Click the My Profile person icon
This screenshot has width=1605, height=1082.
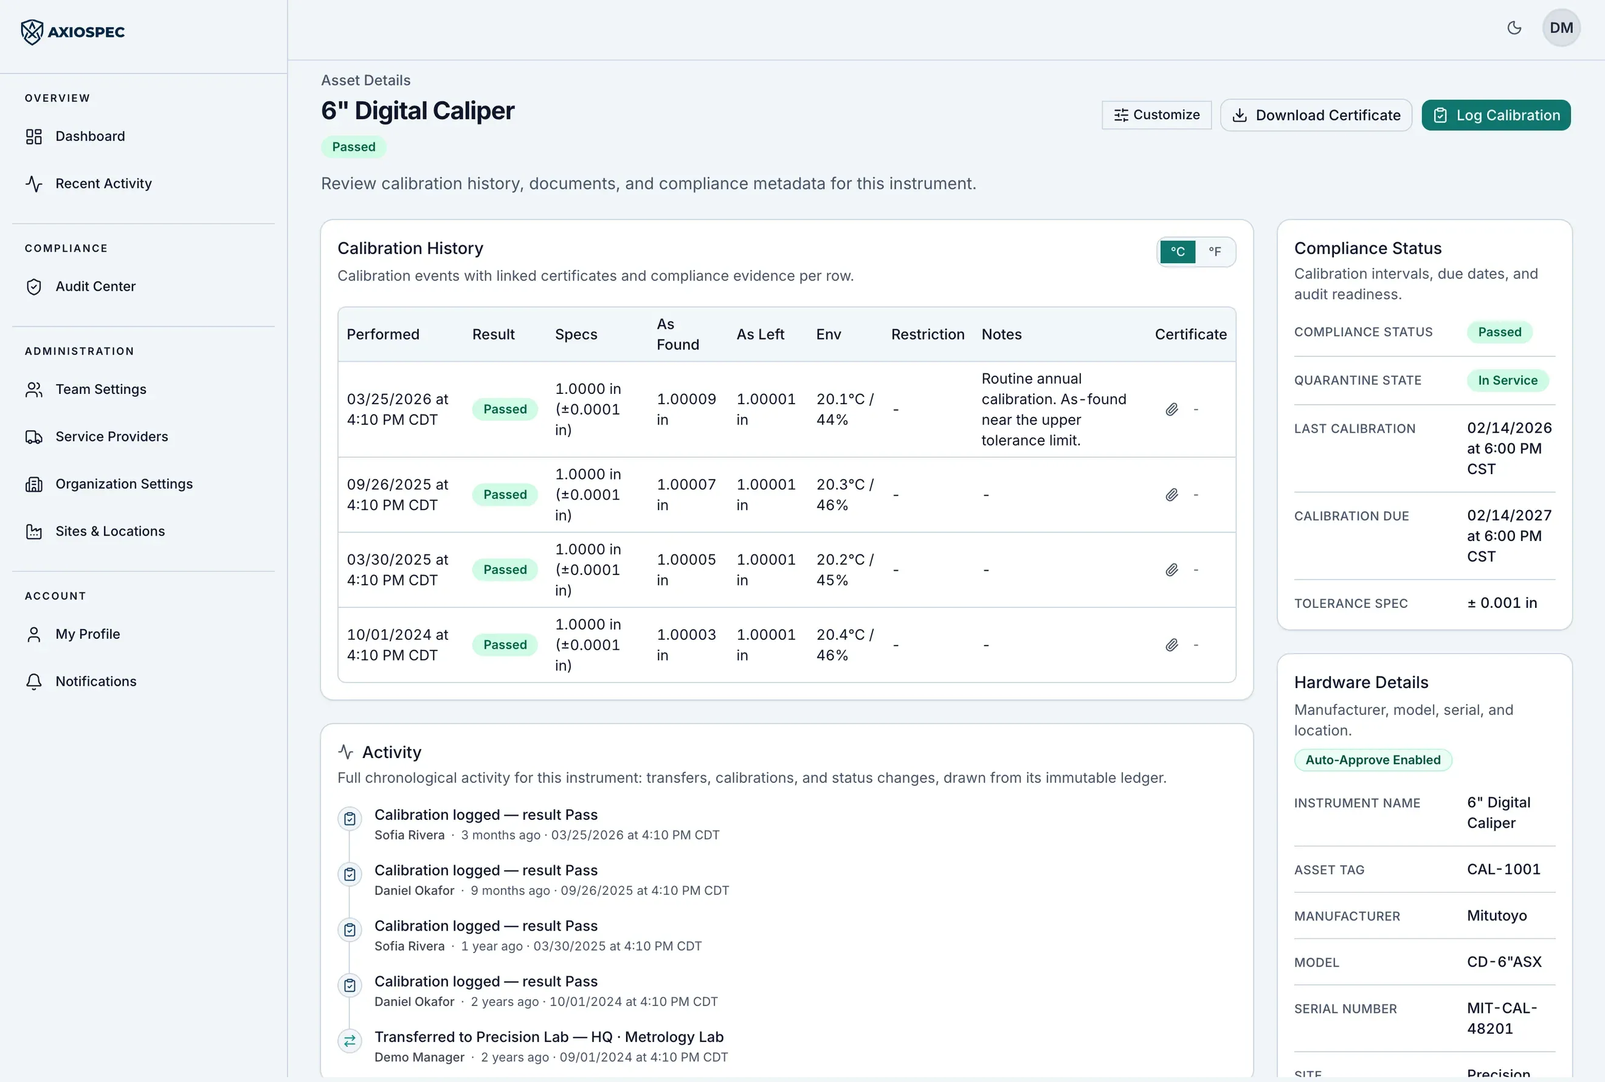34,634
